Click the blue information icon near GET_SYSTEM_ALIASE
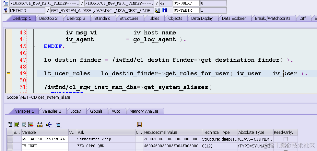 (x=165, y=10)
